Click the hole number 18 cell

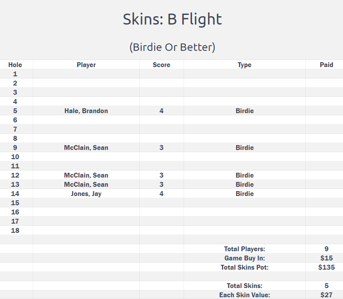[x=15, y=230]
